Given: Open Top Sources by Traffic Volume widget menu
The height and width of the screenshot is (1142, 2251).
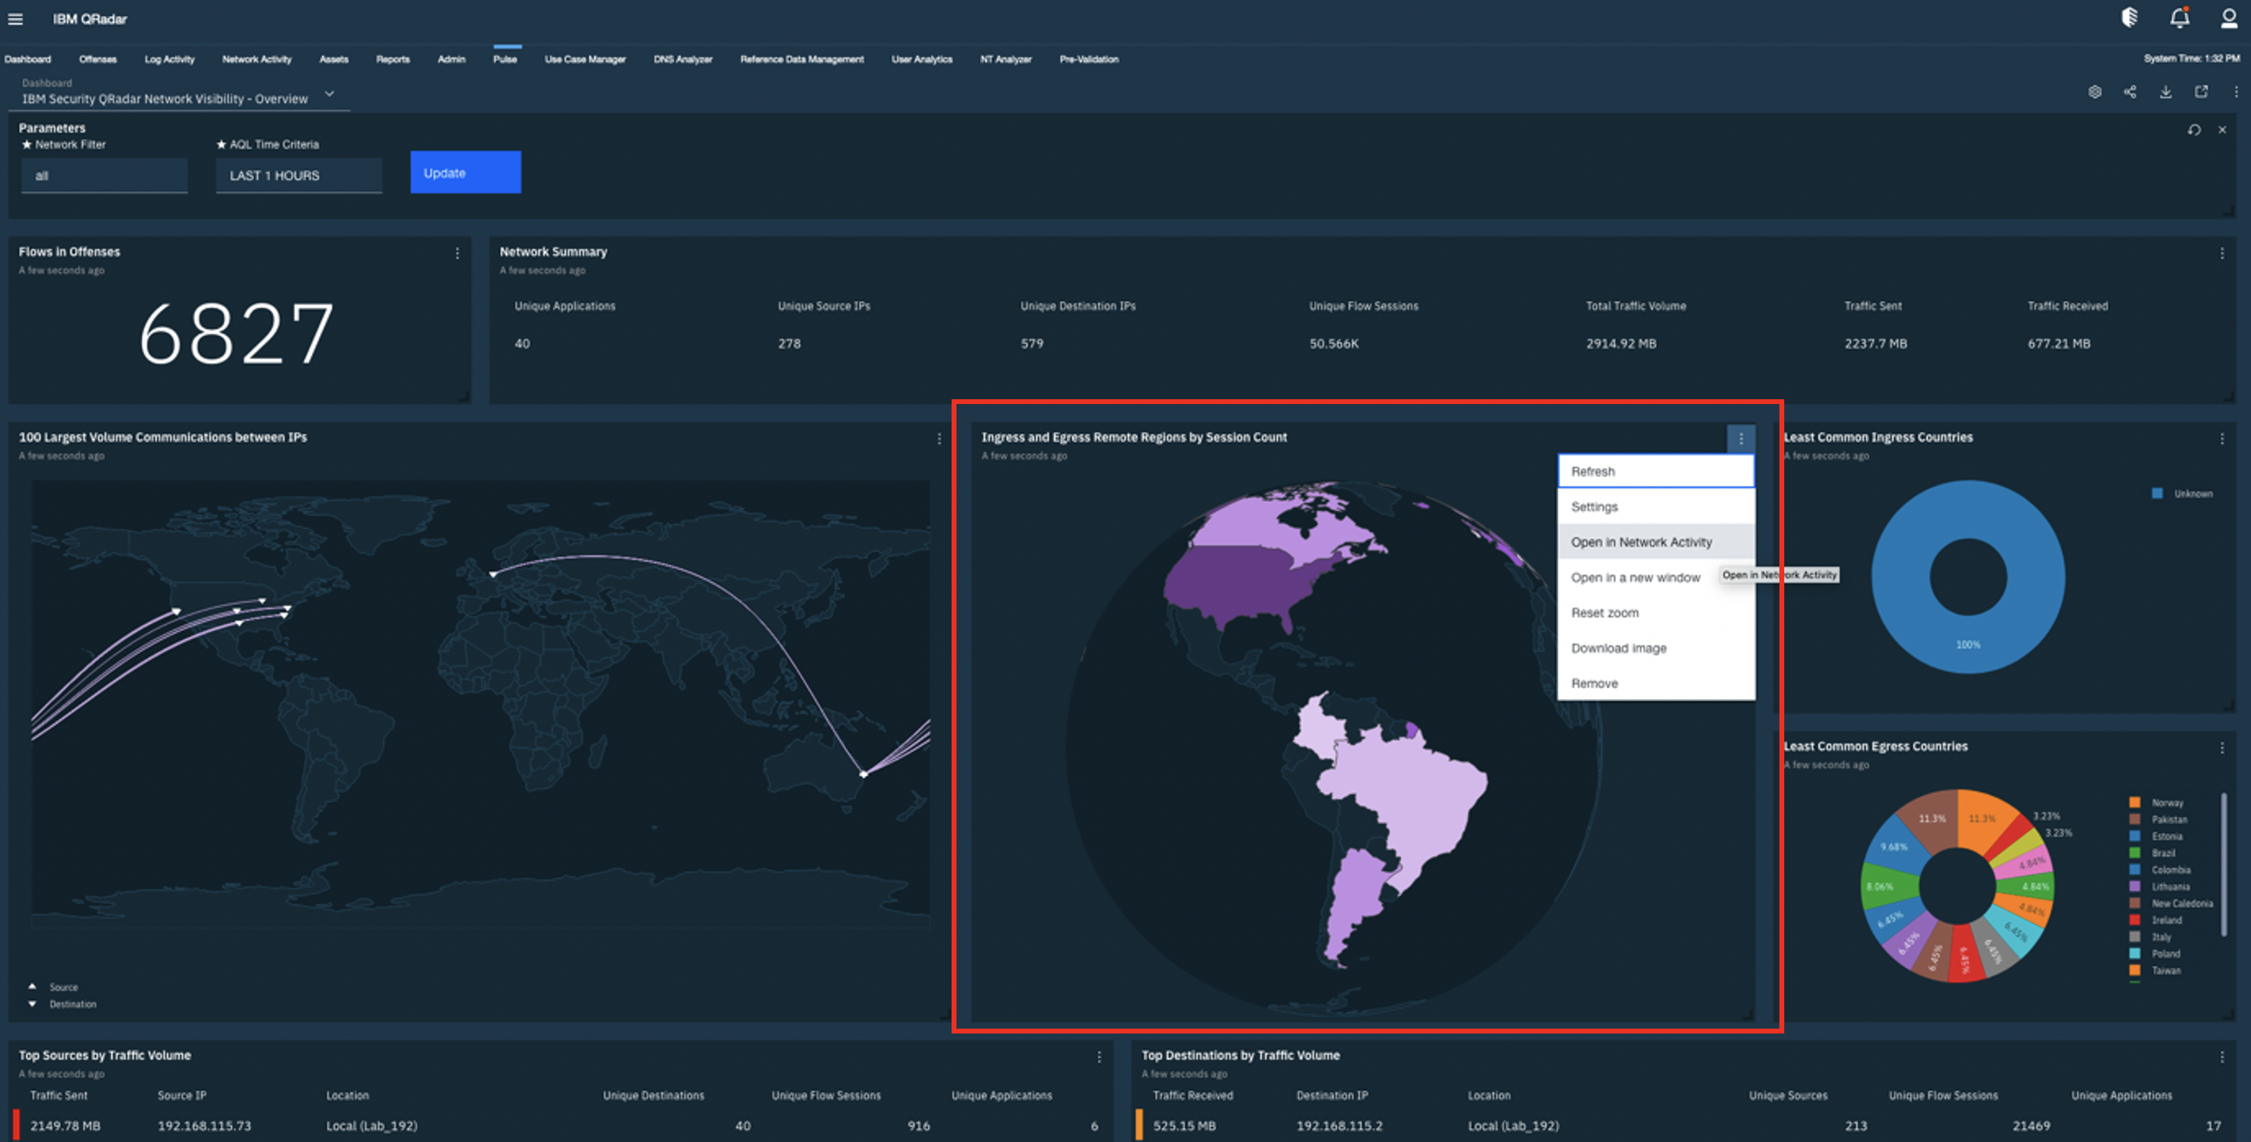Looking at the screenshot, I should click(x=1099, y=1057).
